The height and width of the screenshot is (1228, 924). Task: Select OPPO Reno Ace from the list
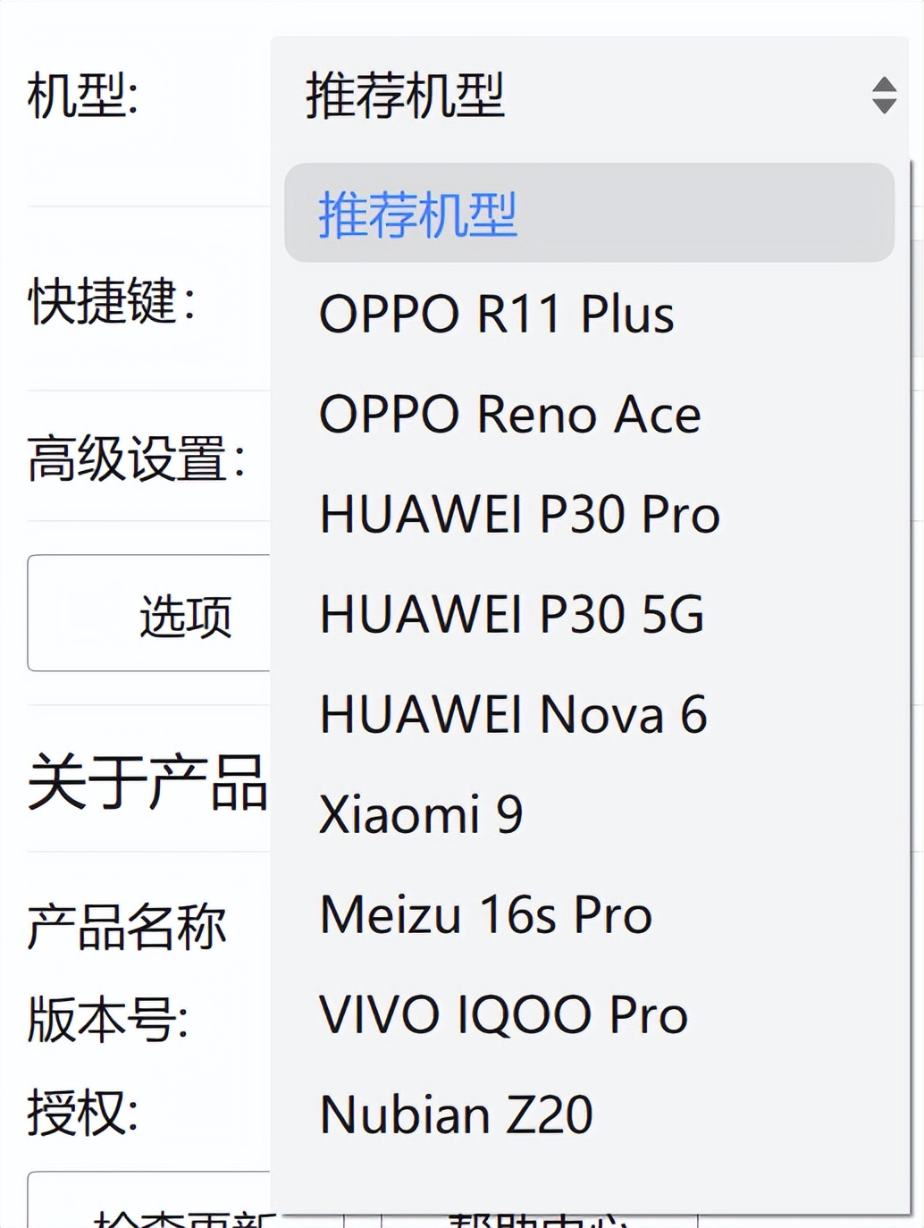(508, 414)
